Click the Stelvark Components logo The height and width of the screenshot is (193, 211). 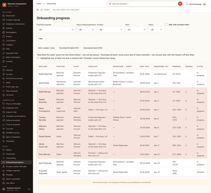point(4,5)
